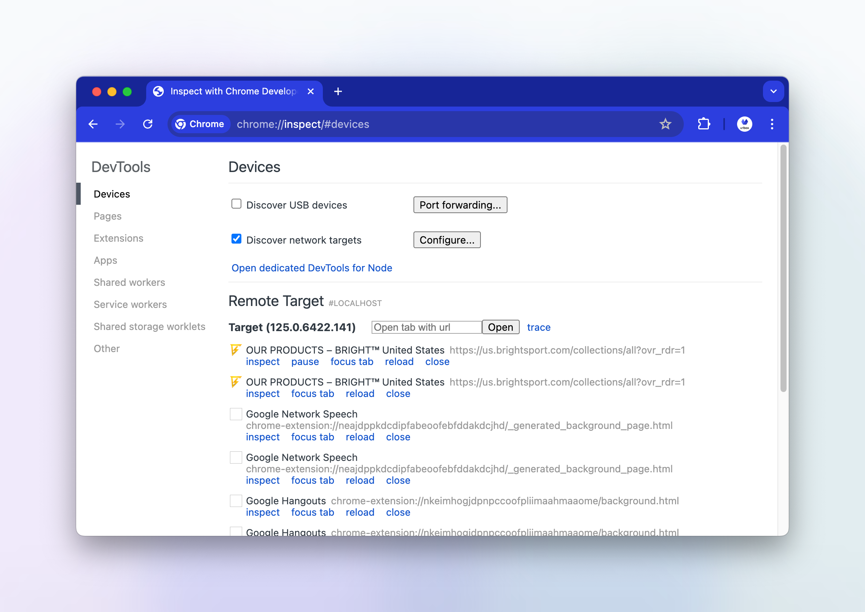This screenshot has width=865, height=612.
Task: Uncheck Discover network targets
Action: [x=236, y=239]
